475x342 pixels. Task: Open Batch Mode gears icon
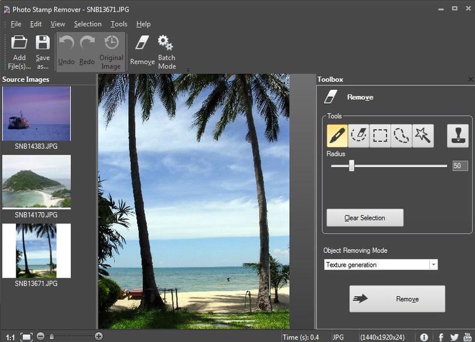[165, 43]
